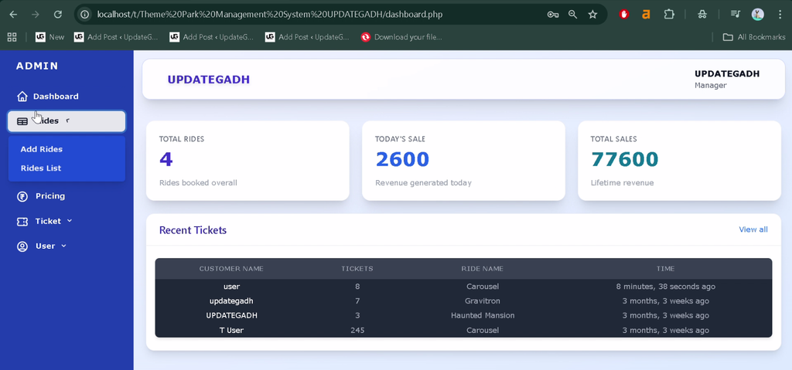Open the Pricing menu item
This screenshot has height=370, width=792.
coord(50,196)
